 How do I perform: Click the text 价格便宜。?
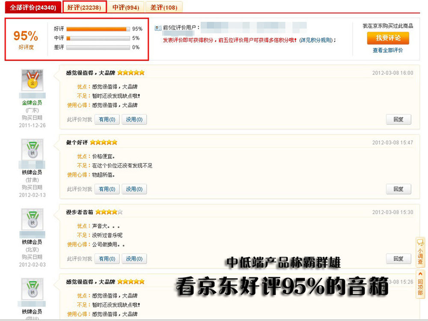104,156
